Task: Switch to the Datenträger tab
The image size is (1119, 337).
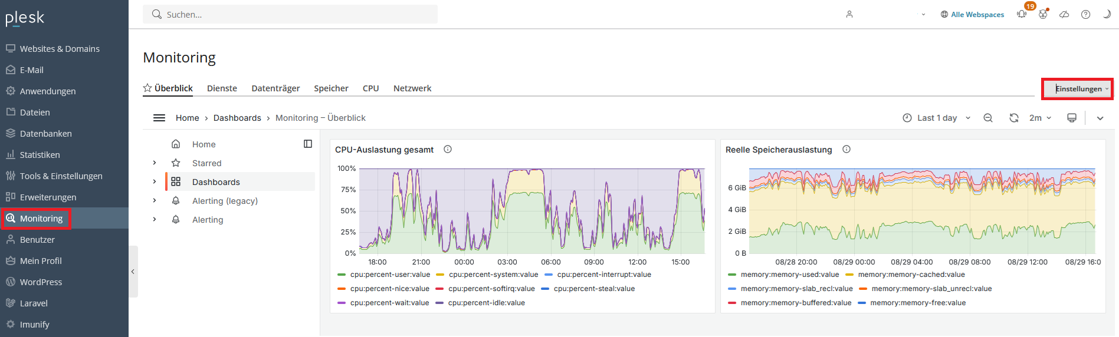Action: click(x=275, y=88)
